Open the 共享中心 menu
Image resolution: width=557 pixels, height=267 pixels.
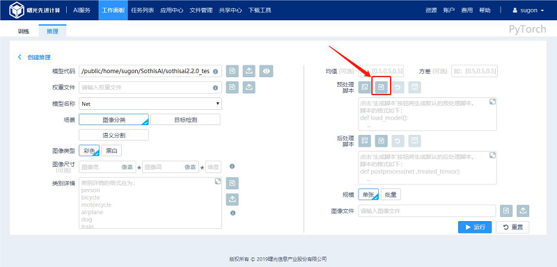pos(230,10)
